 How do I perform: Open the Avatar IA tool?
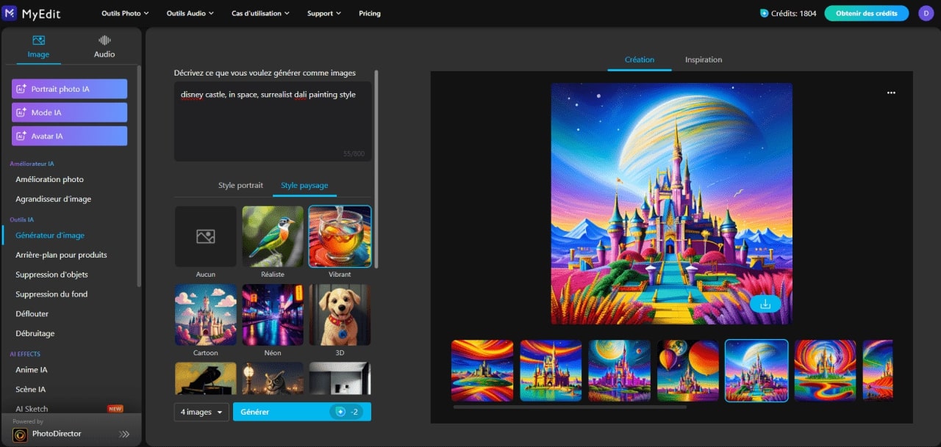coord(68,135)
